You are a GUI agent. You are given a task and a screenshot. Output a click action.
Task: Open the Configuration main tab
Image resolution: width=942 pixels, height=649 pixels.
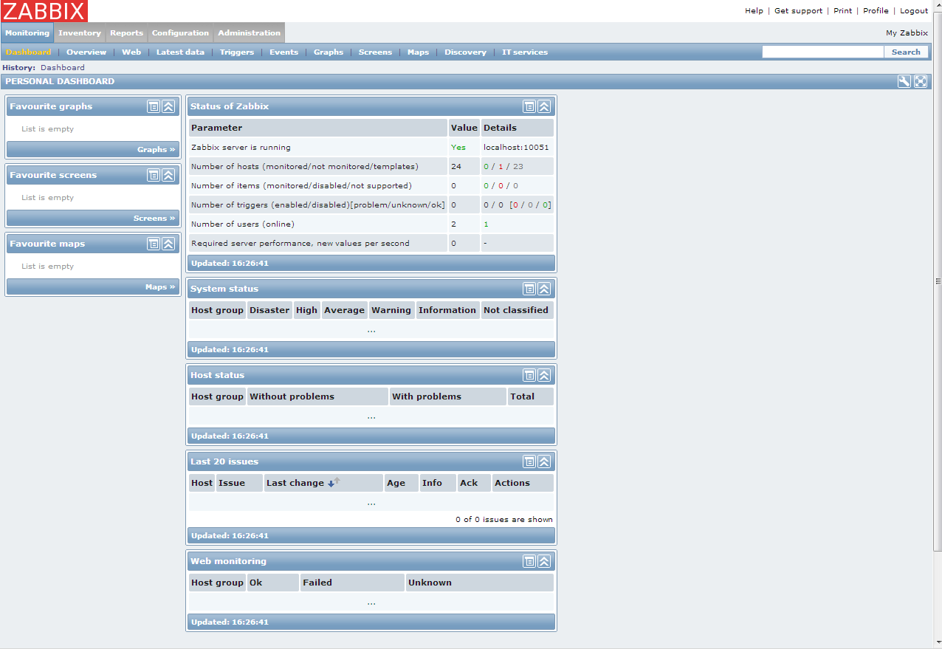(x=181, y=32)
